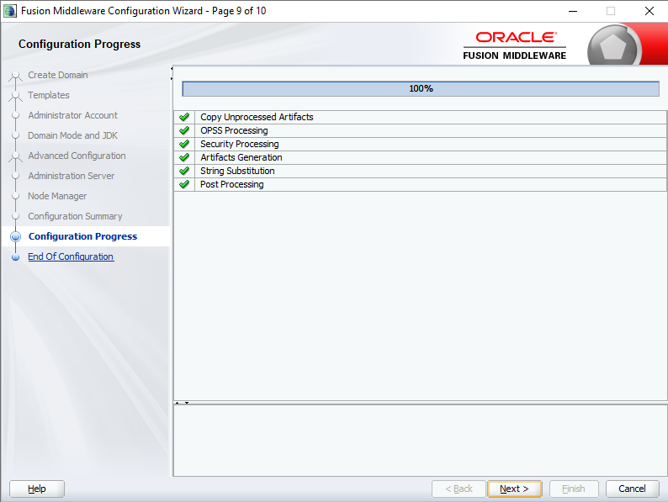Click the 100% progress bar
The width and height of the screenshot is (668, 502).
click(421, 88)
